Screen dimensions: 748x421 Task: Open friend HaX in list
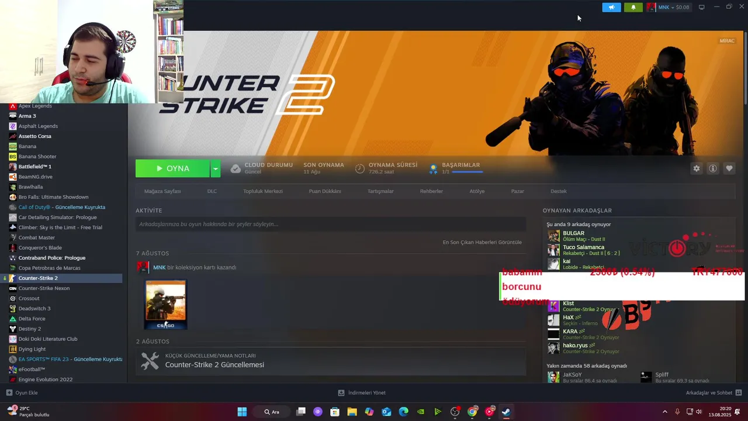(568, 318)
